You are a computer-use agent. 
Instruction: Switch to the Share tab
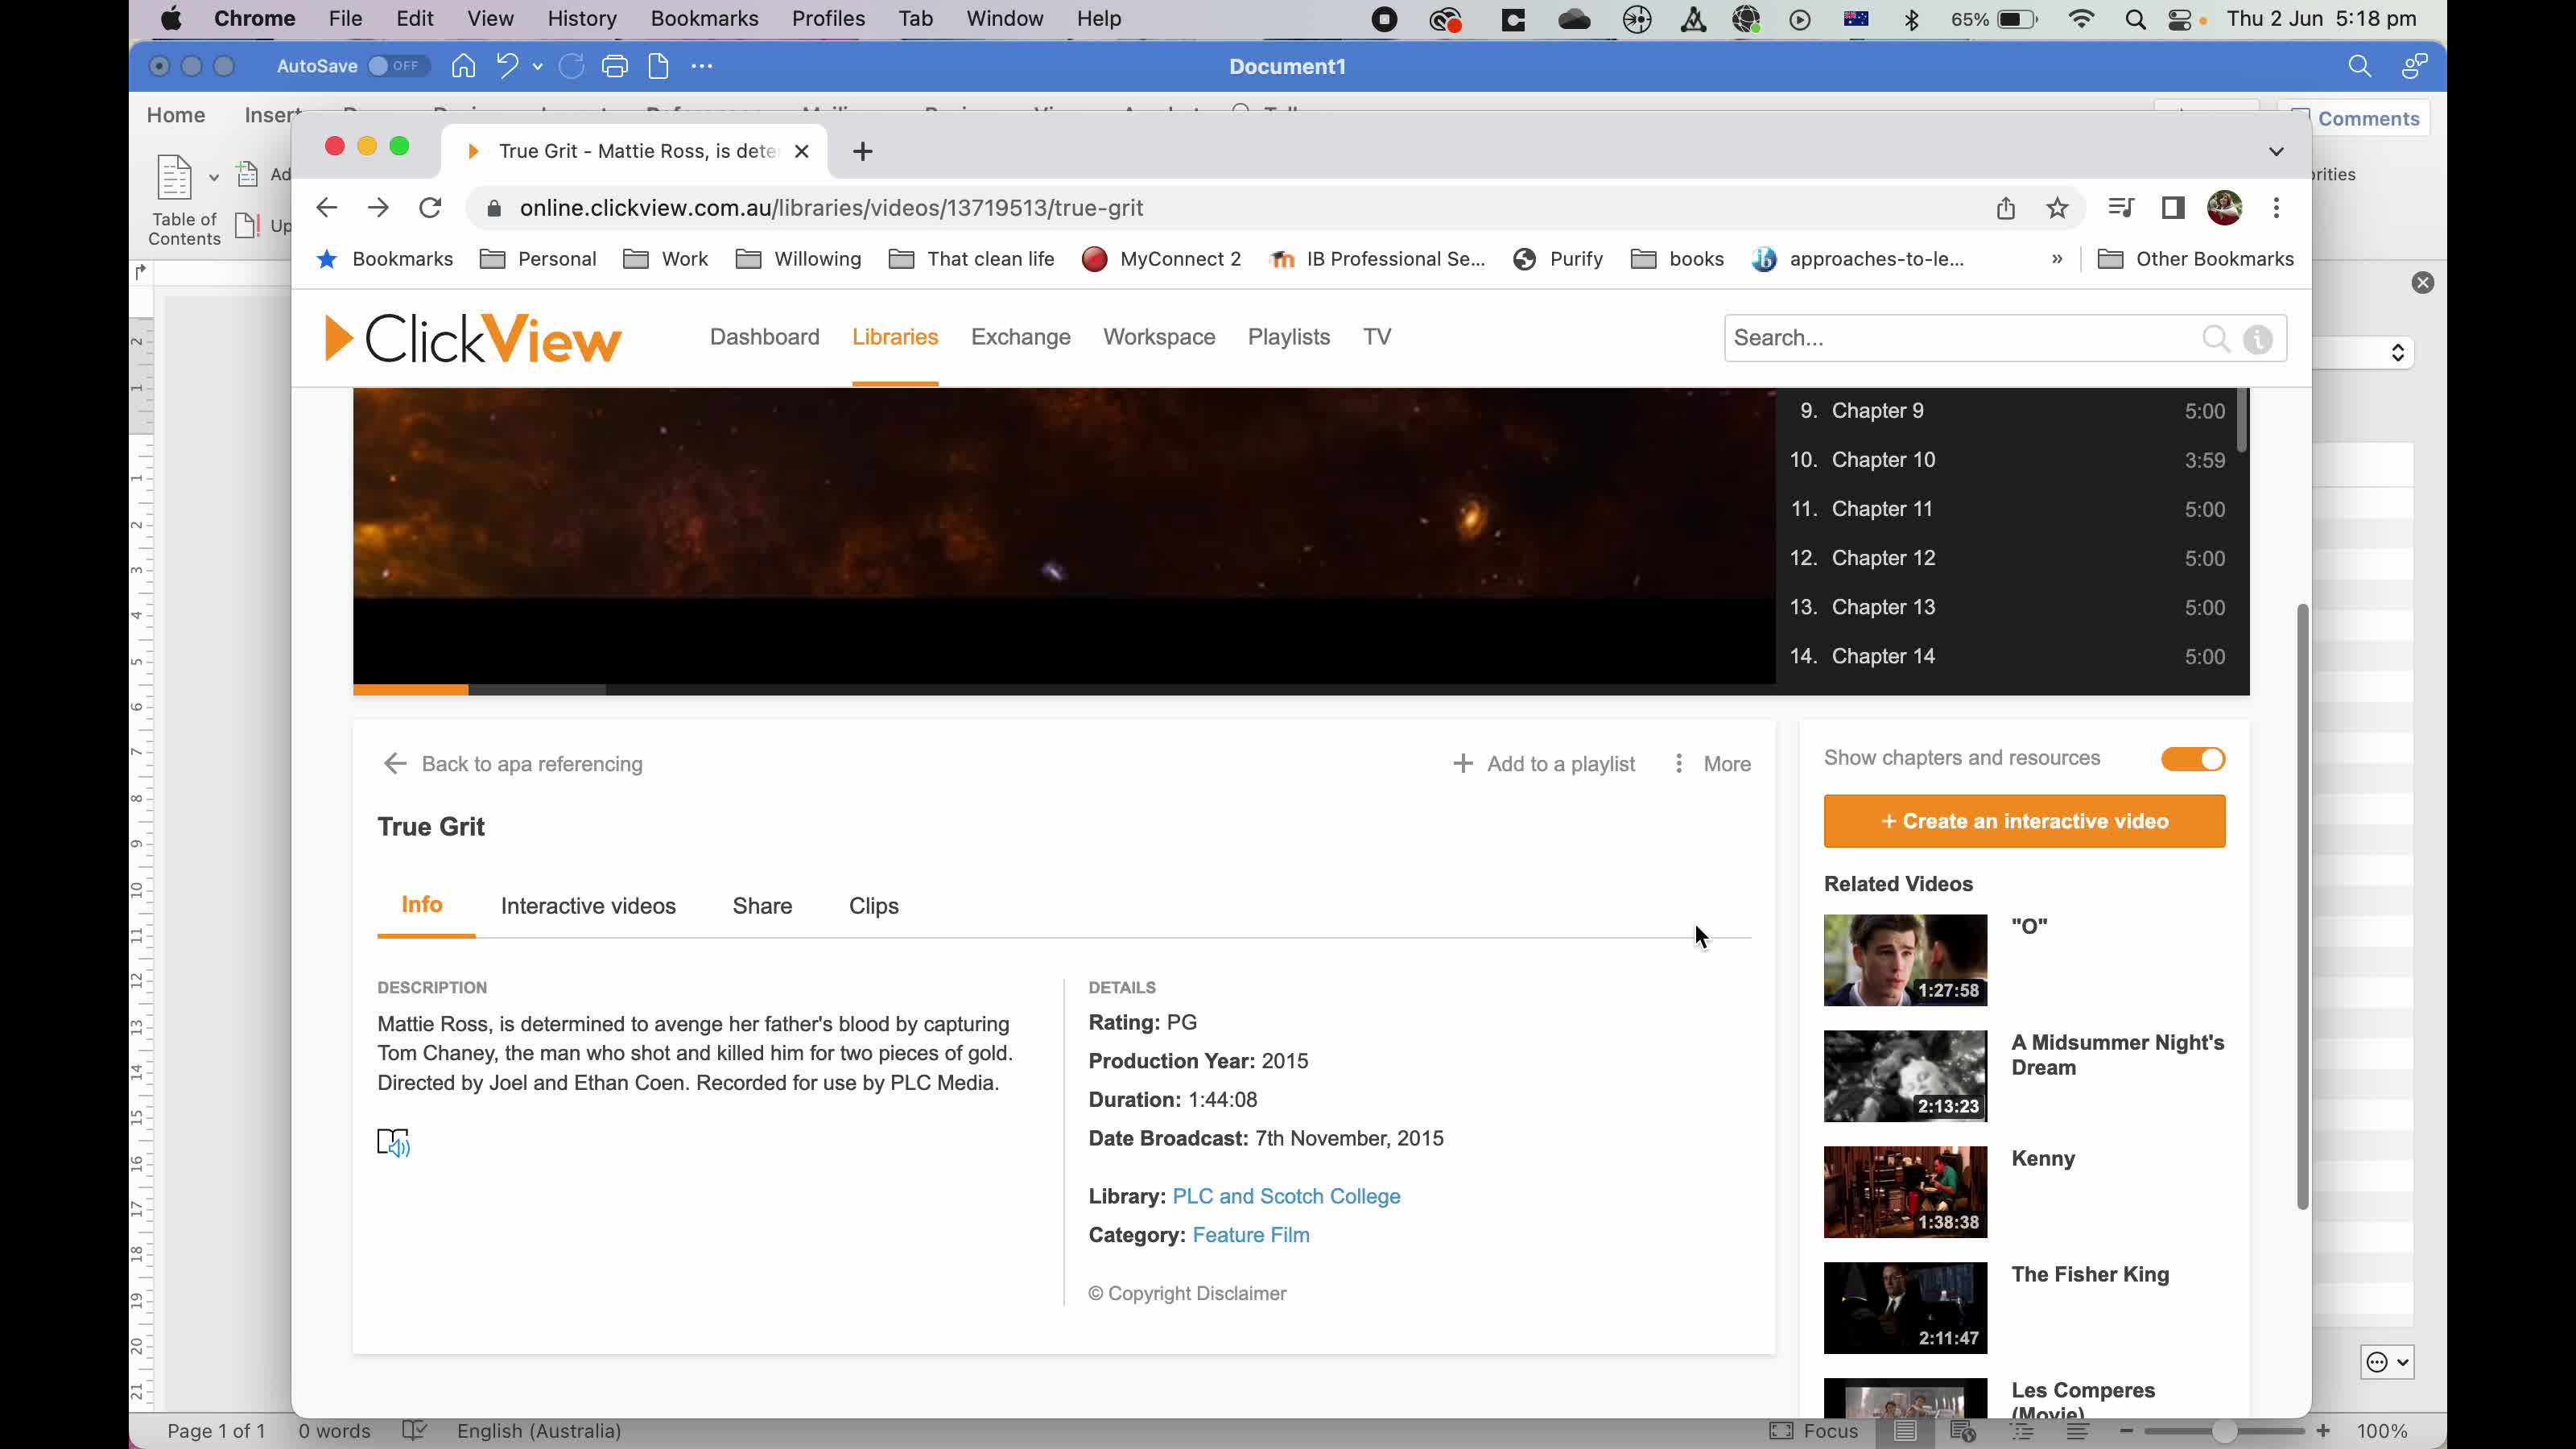[x=762, y=906]
